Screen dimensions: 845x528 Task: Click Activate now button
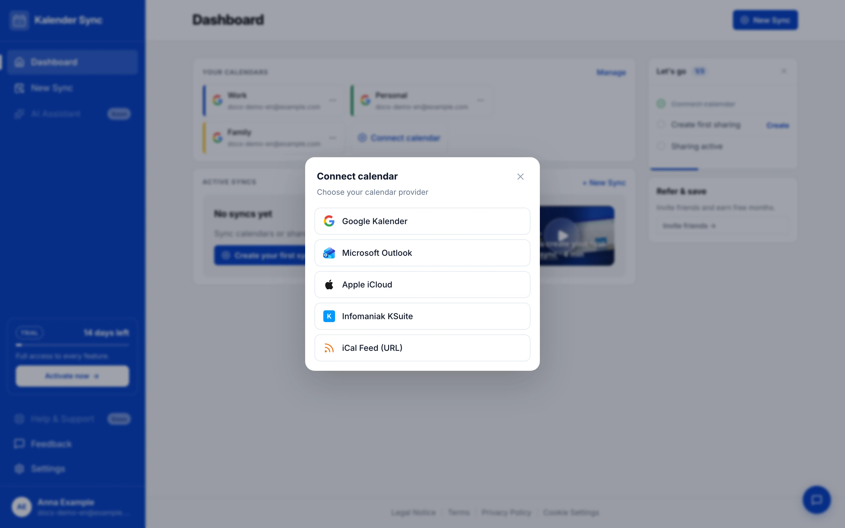tap(72, 376)
